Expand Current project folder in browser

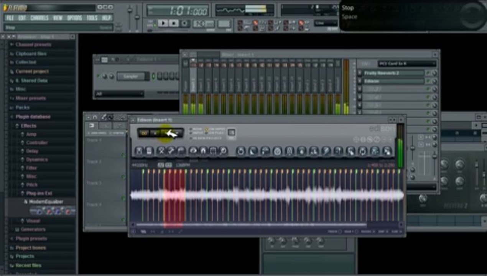tap(32, 71)
